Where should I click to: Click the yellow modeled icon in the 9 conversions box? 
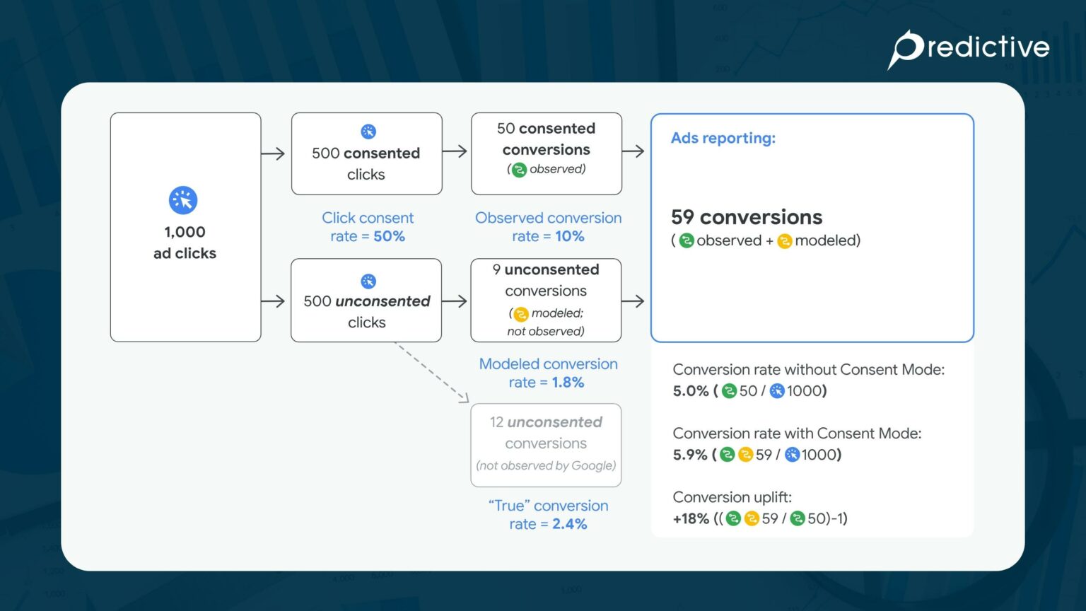522,313
